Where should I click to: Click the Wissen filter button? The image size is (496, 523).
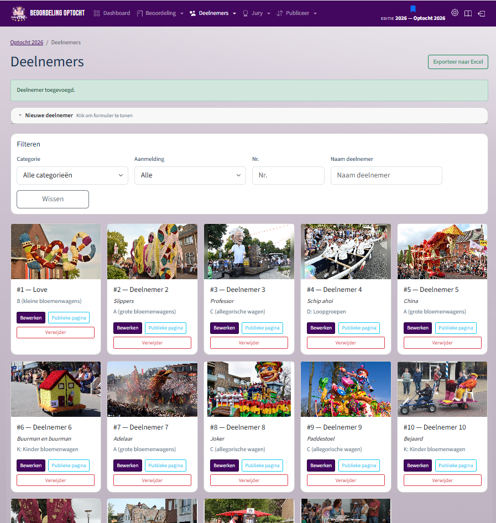click(53, 199)
